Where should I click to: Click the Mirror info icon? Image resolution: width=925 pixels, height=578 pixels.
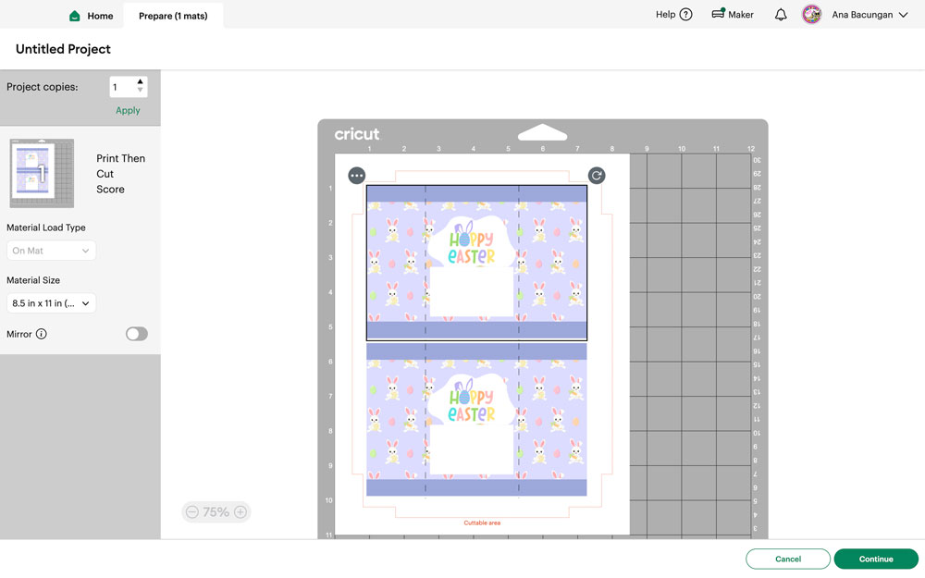coord(42,334)
